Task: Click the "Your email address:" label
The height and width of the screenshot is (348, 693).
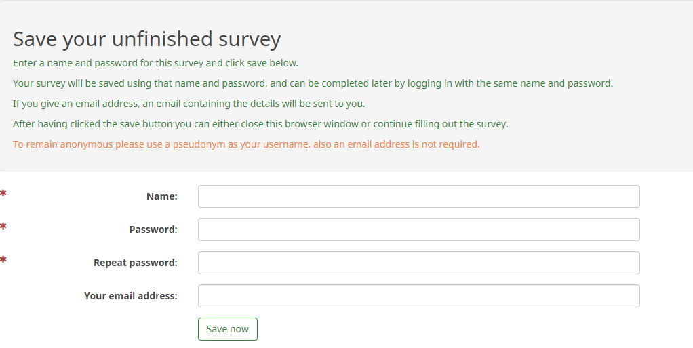Action: (x=131, y=296)
